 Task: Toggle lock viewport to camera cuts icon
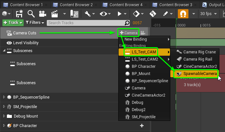[x=143, y=33]
